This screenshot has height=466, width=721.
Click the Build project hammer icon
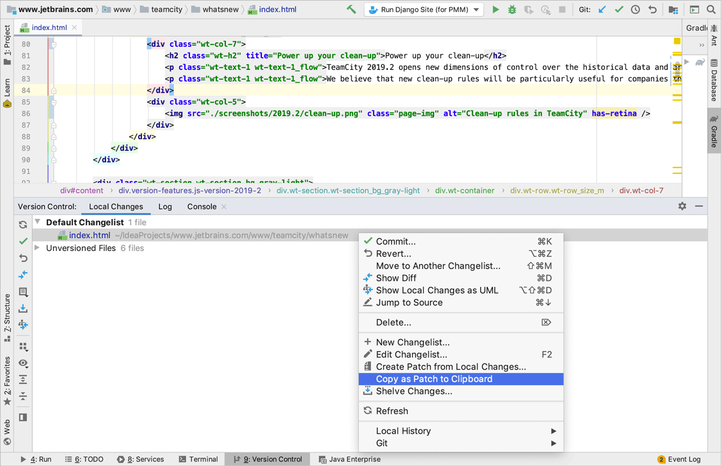click(351, 10)
